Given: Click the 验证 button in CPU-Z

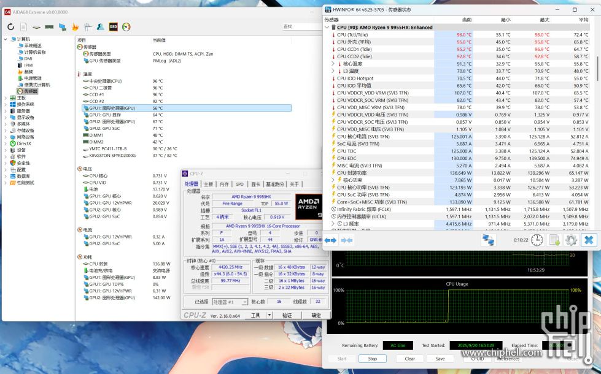Looking at the screenshot, I should click(x=287, y=315).
